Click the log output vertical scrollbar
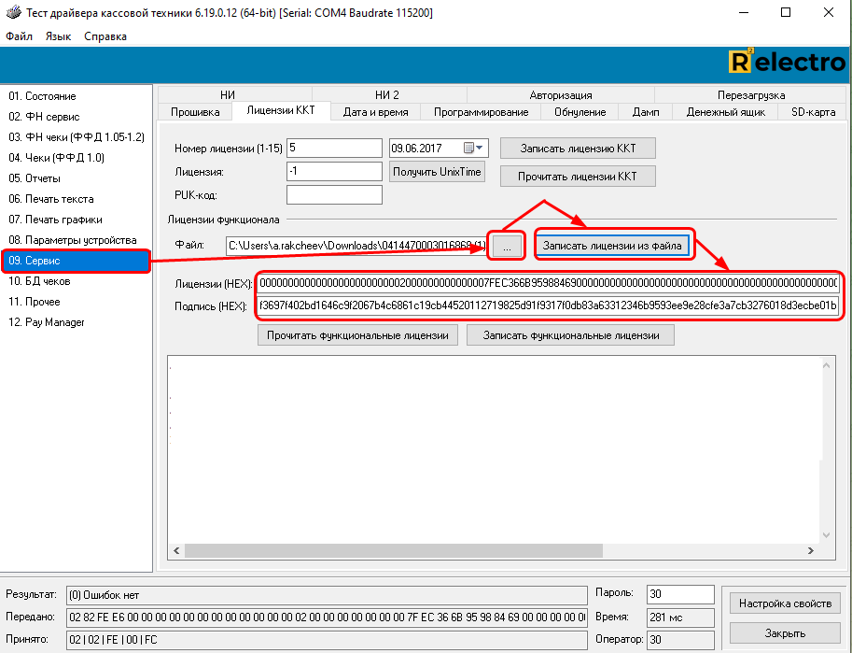Viewport: 852px width, 653px height. pos(823,448)
